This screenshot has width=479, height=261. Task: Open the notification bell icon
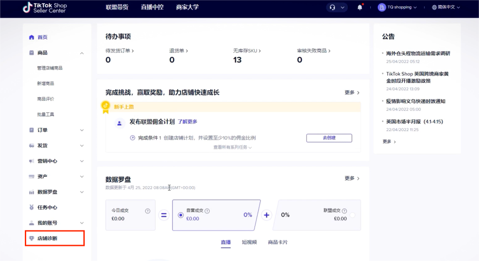pos(360,7)
